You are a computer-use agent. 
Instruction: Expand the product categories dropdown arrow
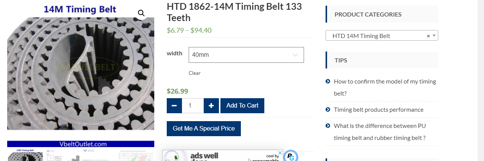pos(434,35)
